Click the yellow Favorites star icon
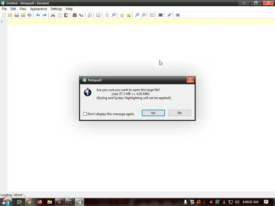This screenshot has height=206, width=275. tap(122, 15)
